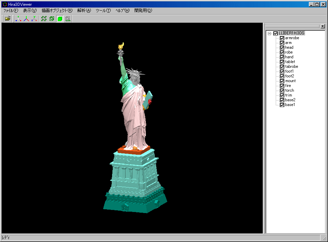
Task: Switch to vertex points display mode
Action: tap(44, 19)
